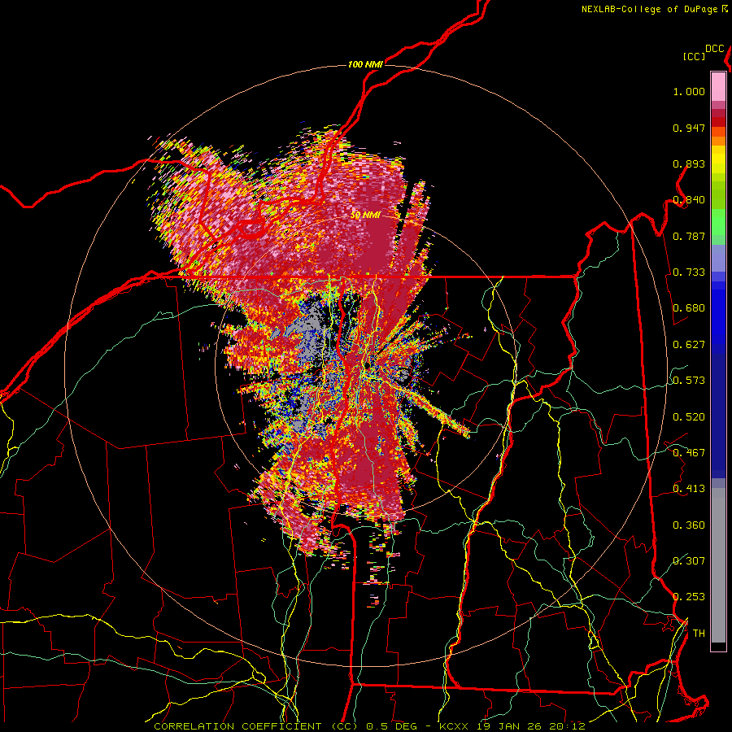Click the [CC] units label
The width and height of the screenshot is (732, 732).
694,56
